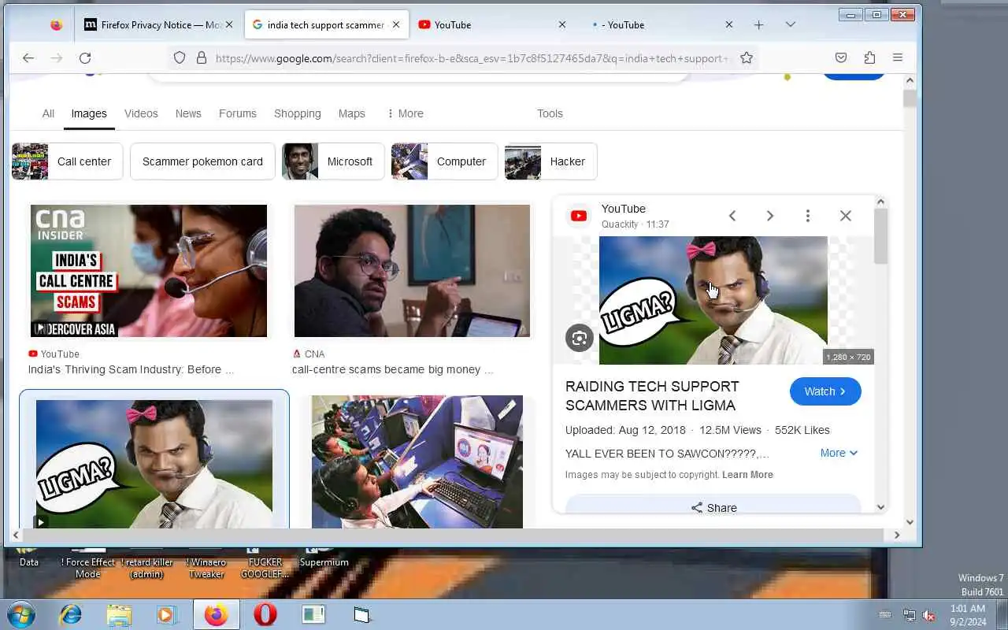Image resolution: width=1008 pixels, height=630 pixels.
Task: Open the Extensions puzzle icon
Action: pyautogui.click(x=869, y=57)
